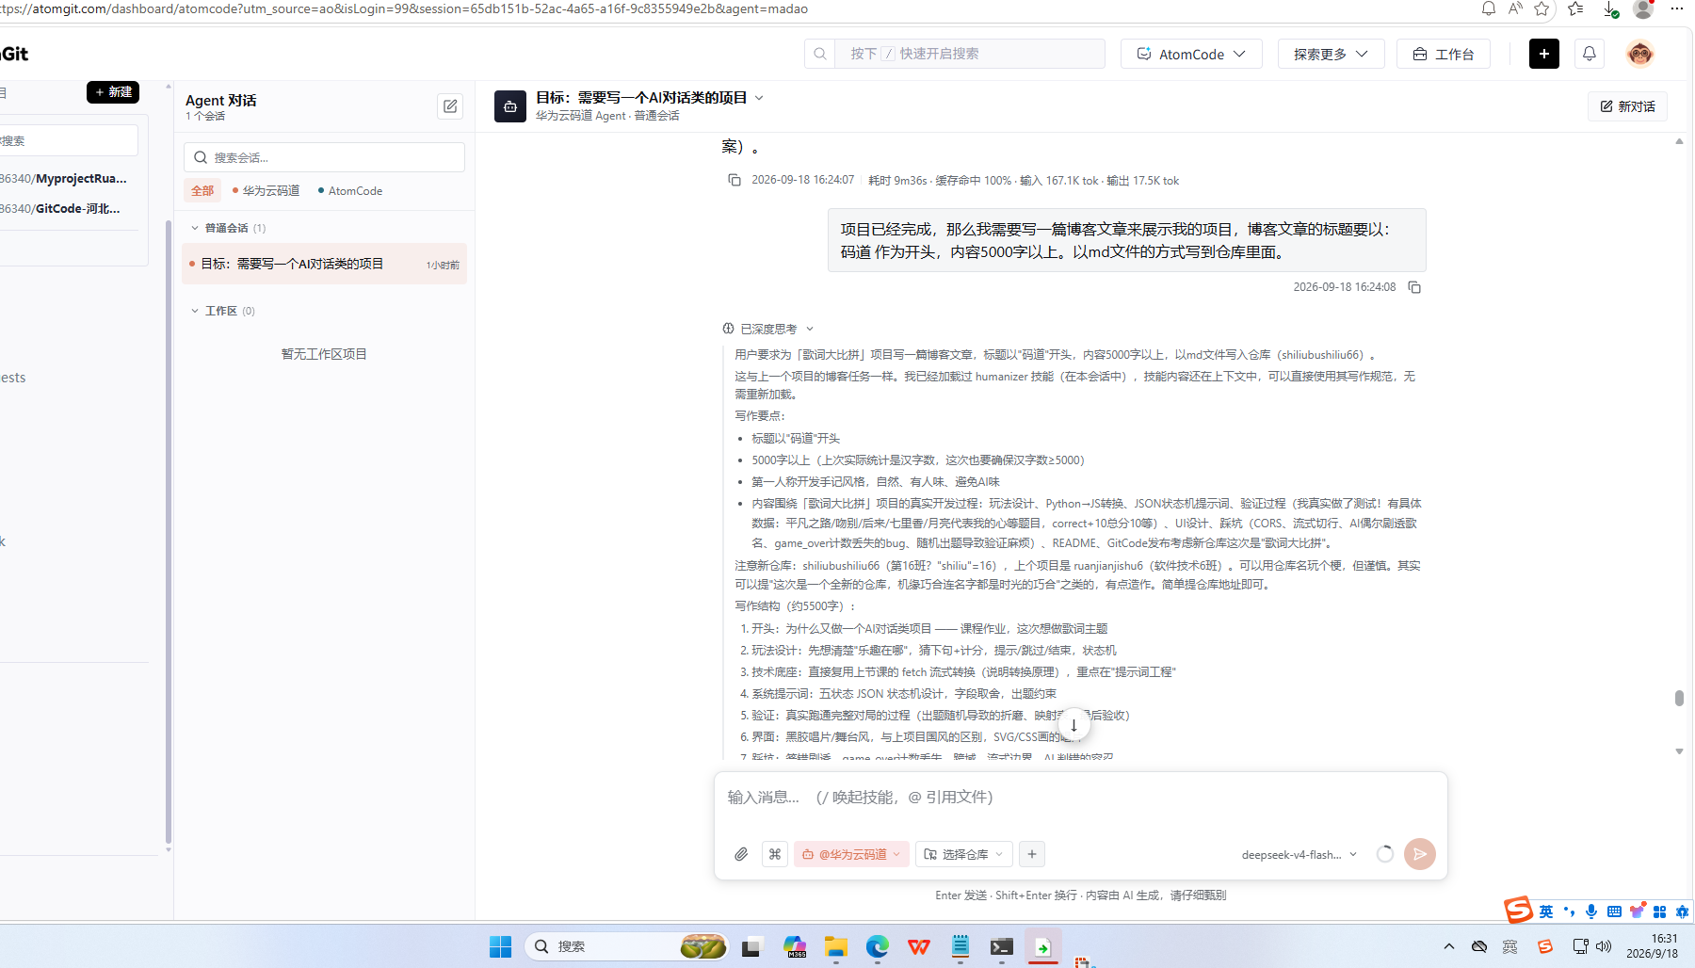Click the 新对话 button
Viewport: 1695px width, 968px height.
pos(1627,106)
